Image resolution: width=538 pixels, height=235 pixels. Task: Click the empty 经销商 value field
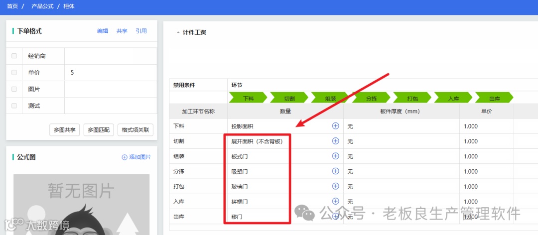(111, 56)
